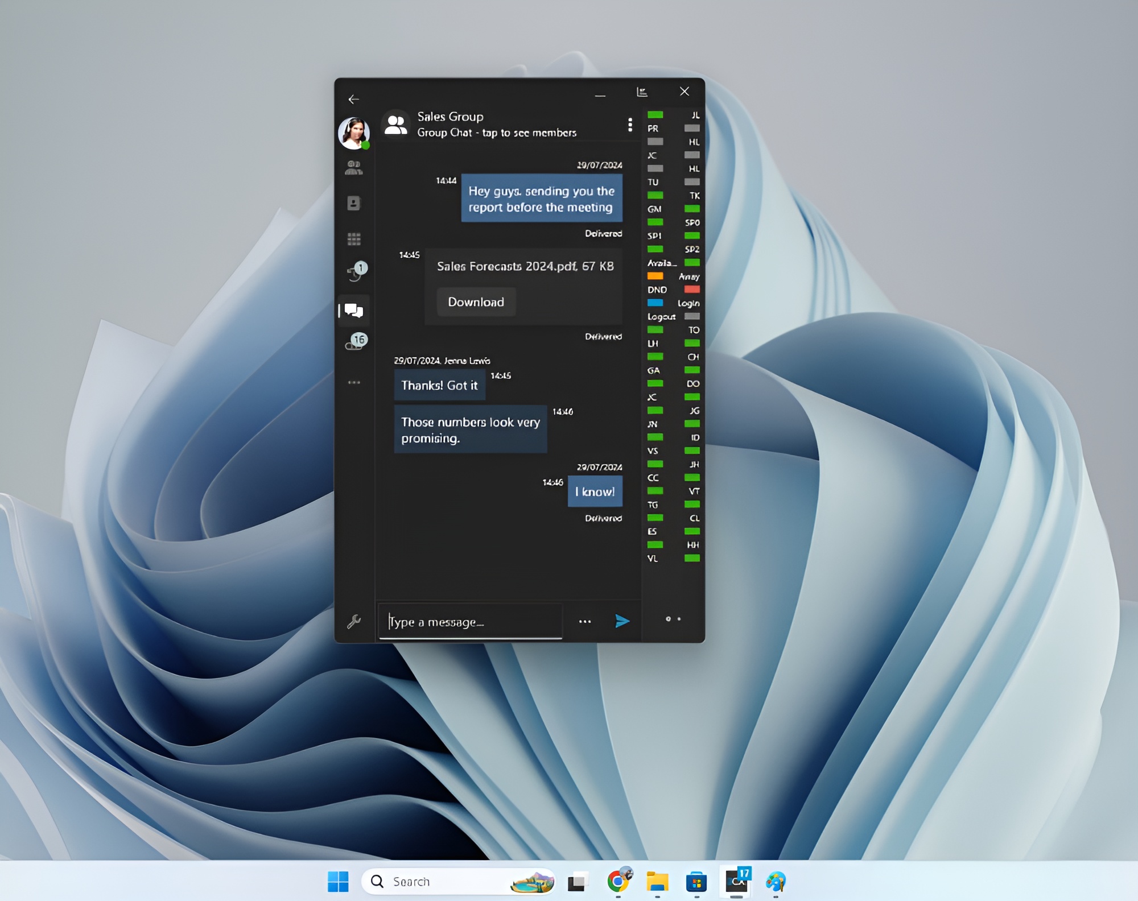Download Sales Forecasts 2024.pdf

pyautogui.click(x=476, y=302)
